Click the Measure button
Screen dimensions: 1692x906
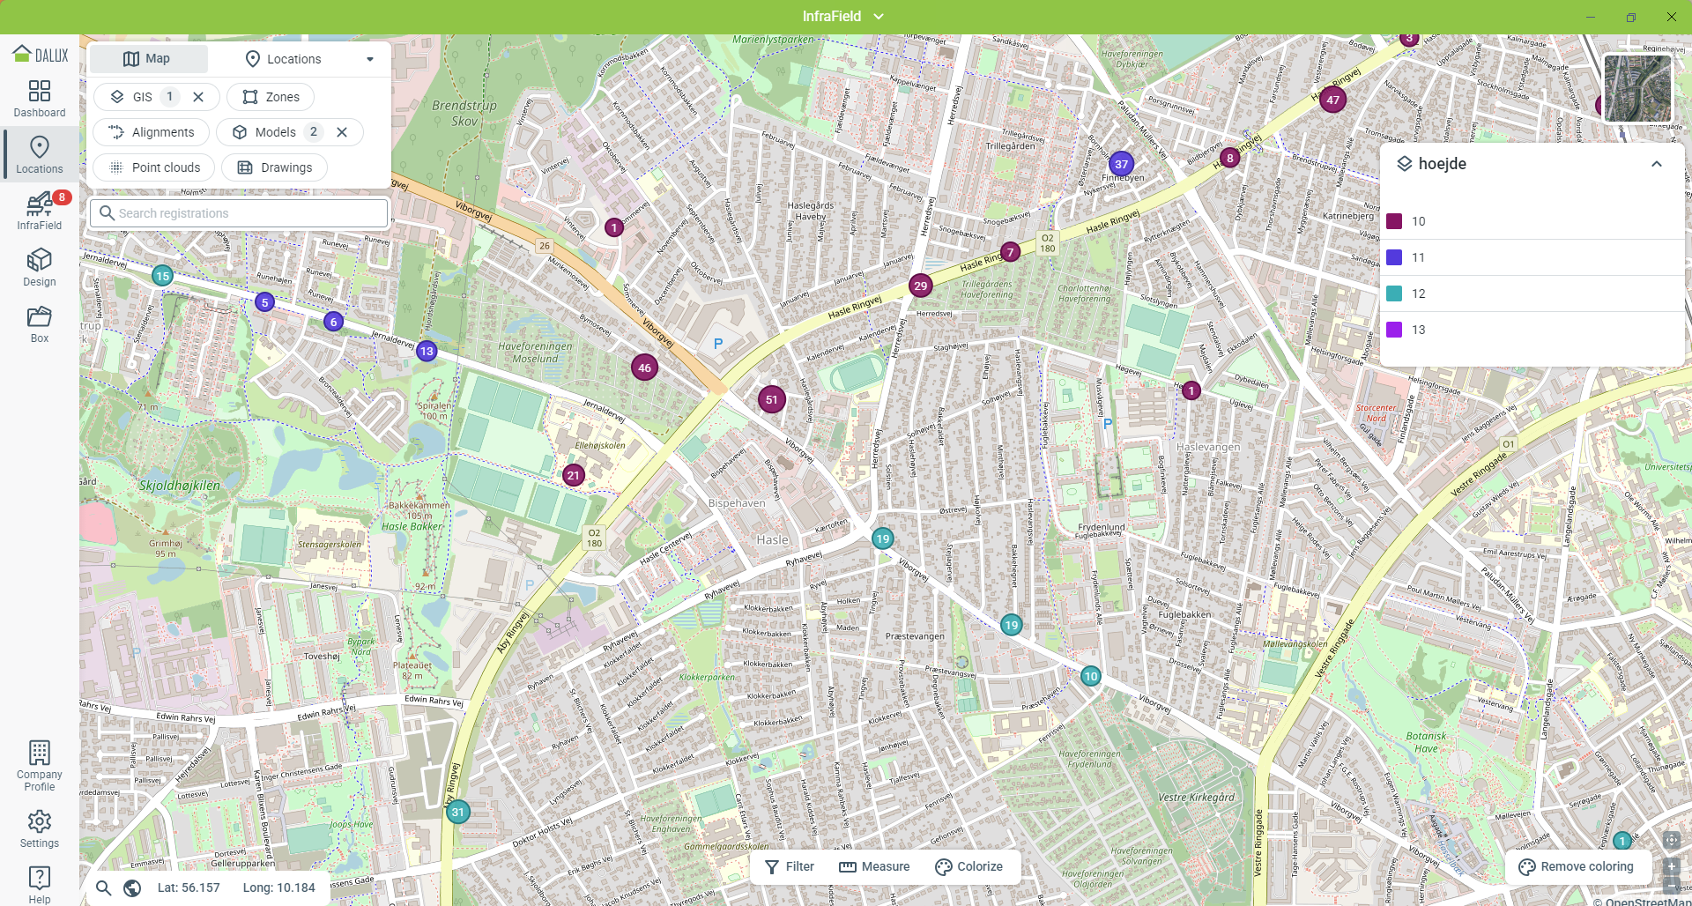(874, 866)
